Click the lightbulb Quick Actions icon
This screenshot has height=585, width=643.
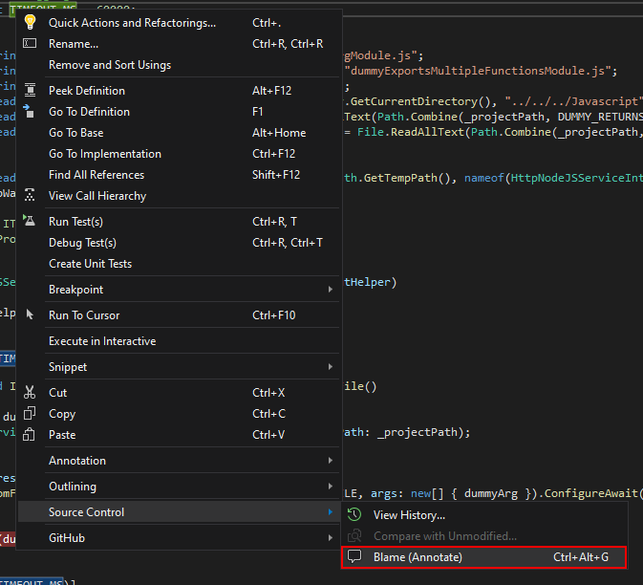pyautogui.click(x=30, y=22)
